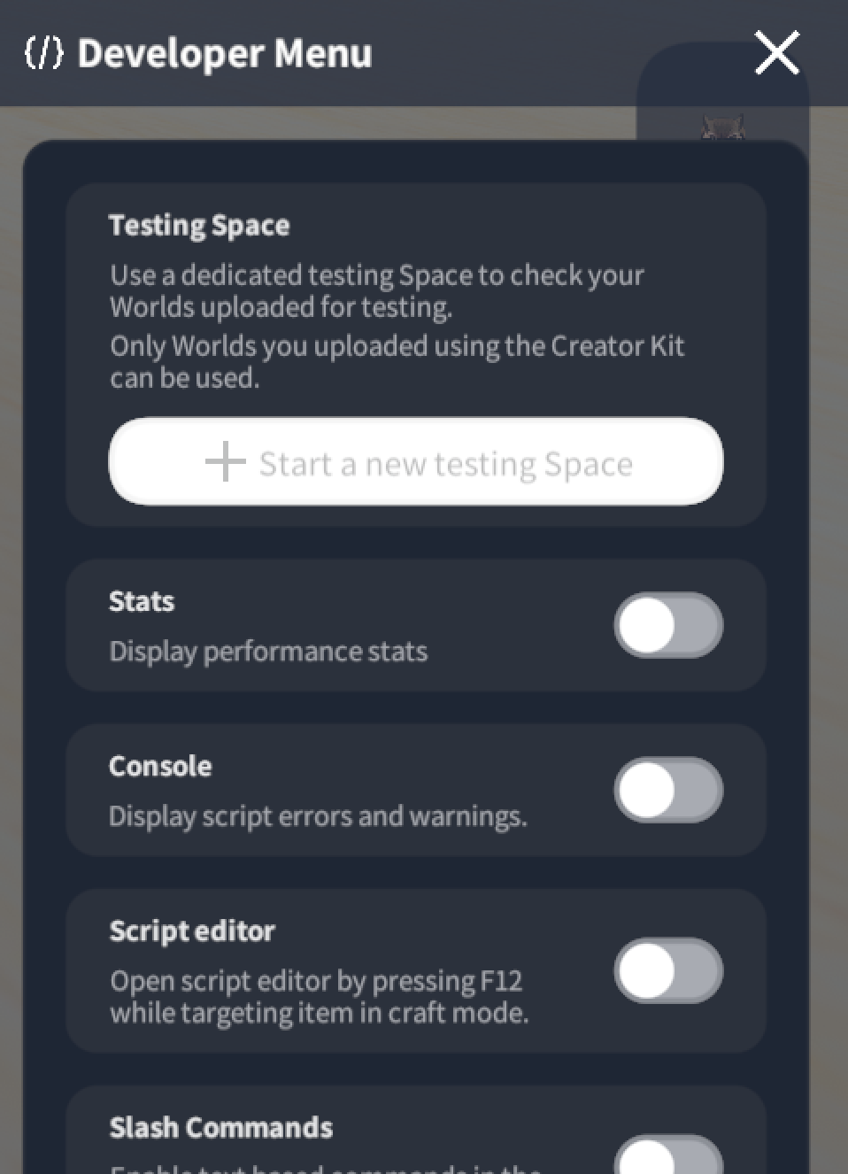Screen dimensions: 848x1174
Task: Click the Slash Commands section label
Action: click(x=221, y=1127)
